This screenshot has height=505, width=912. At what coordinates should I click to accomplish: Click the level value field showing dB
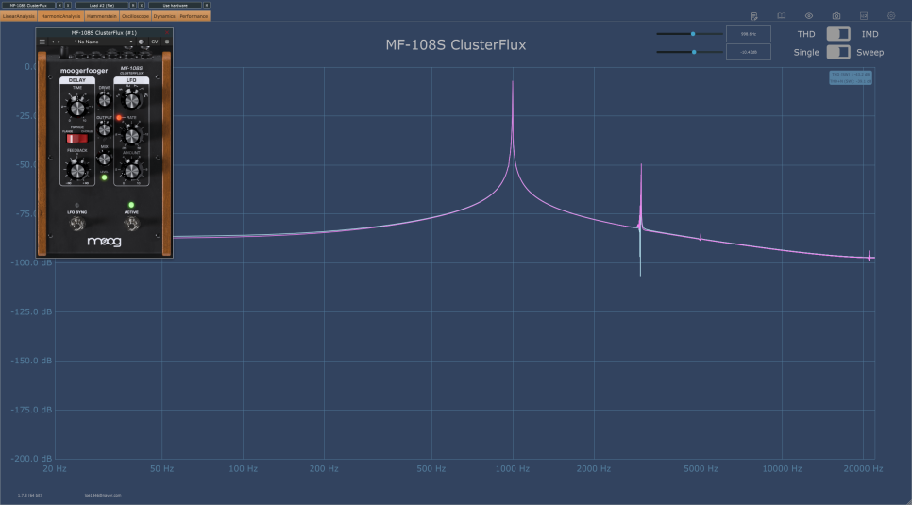click(x=749, y=52)
